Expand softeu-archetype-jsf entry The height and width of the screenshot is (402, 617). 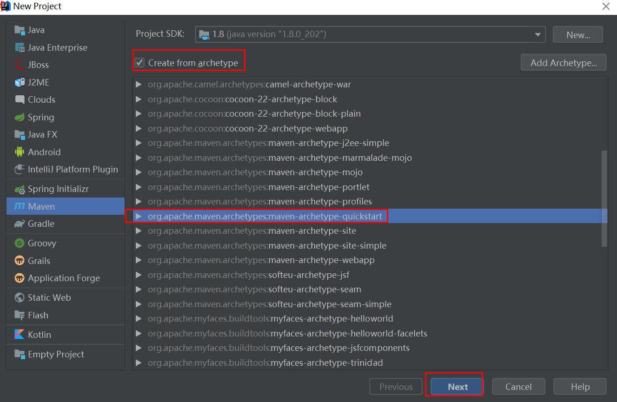point(138,275)
